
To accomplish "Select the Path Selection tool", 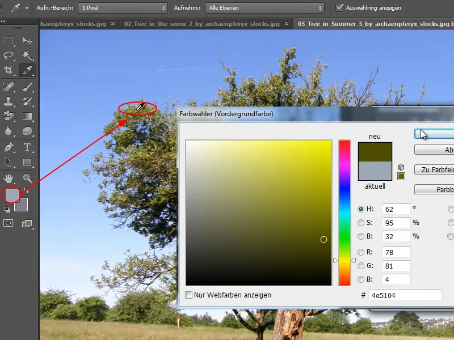I will coord(9,162).
